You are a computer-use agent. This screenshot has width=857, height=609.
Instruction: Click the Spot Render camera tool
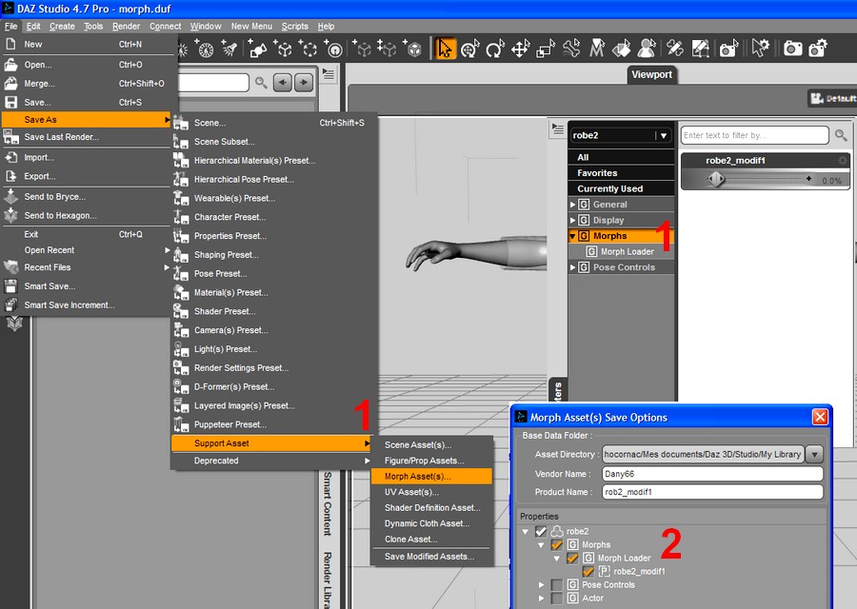(x=728, y=49)
